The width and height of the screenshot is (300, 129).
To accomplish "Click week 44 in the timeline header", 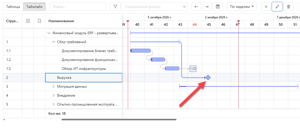I will click(x=195, y=24).
